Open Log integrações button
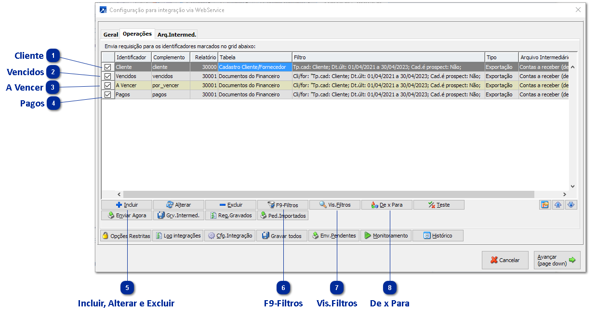Viewport: 597px width, 317px height. (178, 236)
